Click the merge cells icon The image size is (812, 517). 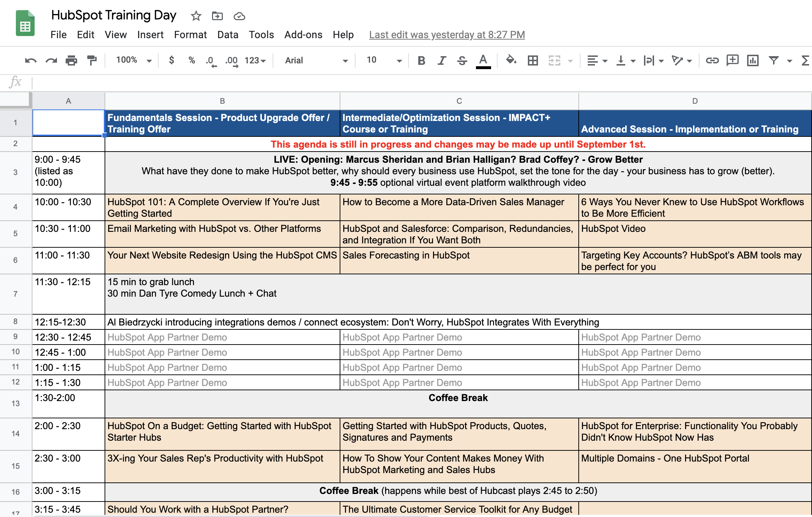tap(555, 60)
